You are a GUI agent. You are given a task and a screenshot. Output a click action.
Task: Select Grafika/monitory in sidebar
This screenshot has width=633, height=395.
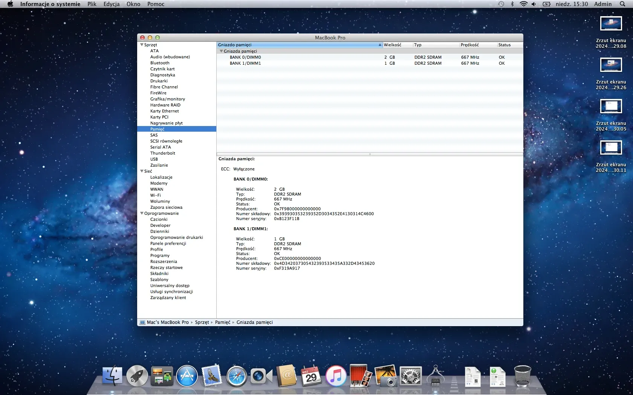(168, 99)
